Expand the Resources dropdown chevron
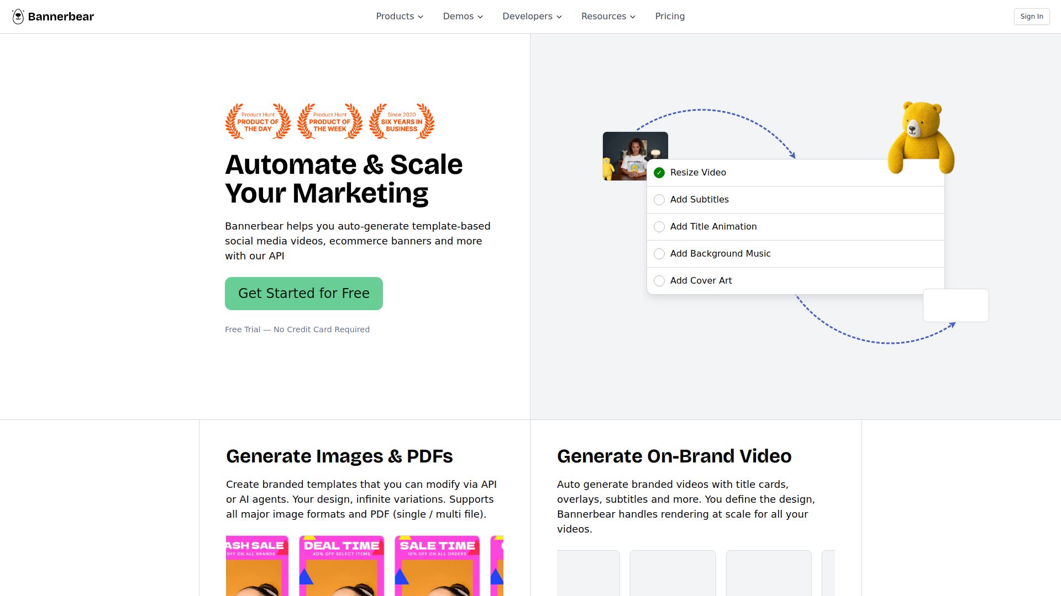The height and width of the screenshot is (596, 1061). tap(633, 17)
